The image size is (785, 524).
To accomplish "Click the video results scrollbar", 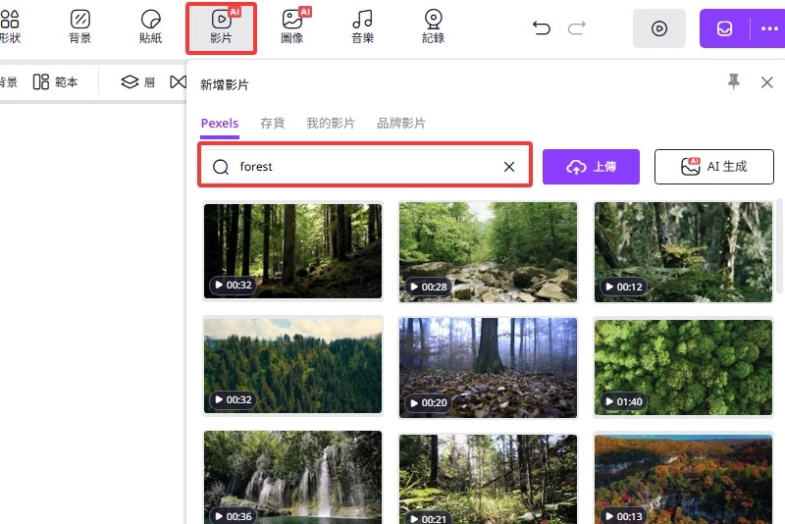I will tap(778, 245).
